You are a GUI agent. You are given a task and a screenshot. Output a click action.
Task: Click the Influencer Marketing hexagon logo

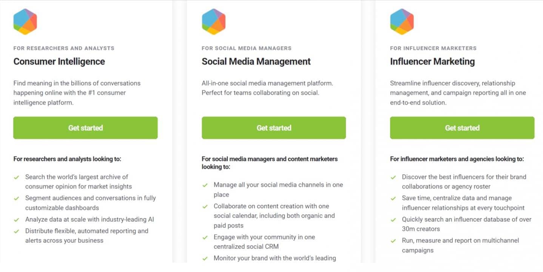(402, 22)
